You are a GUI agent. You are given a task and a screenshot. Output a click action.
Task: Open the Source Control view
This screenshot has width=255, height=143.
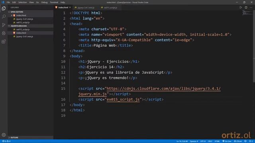(4, 25)
